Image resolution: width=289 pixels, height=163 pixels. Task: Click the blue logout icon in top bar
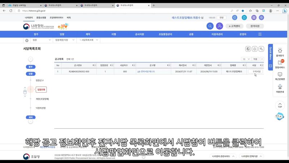point(234,17)
